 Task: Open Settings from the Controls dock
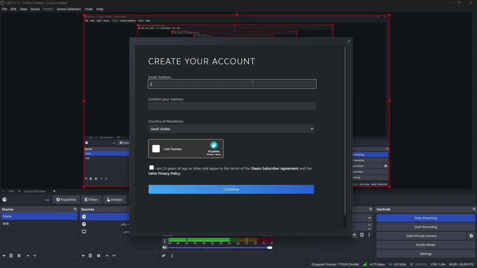pos(426,254)
